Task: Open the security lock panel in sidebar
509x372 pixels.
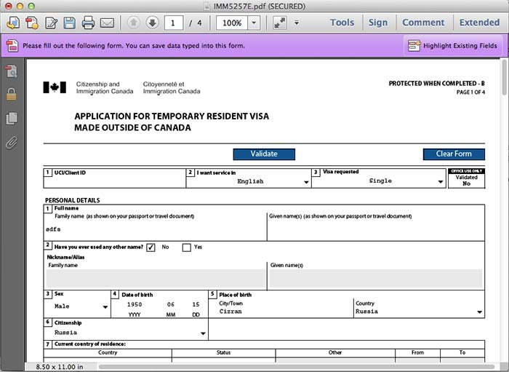Action: [12, 94]
